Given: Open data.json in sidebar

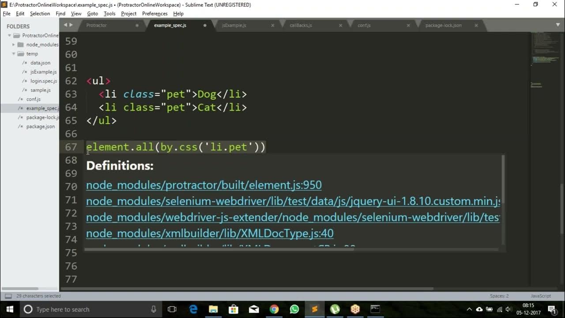Looking at the screenshot, I should pyautogui.click(x=40, y=63).
